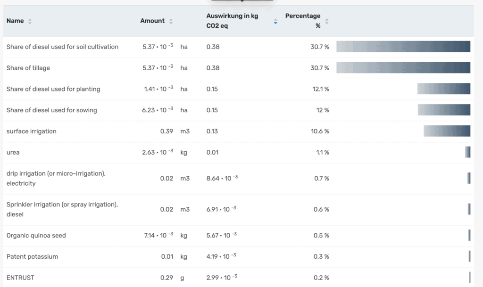Click the Auswirkung in kg CO2 eq header

point(232,21)
